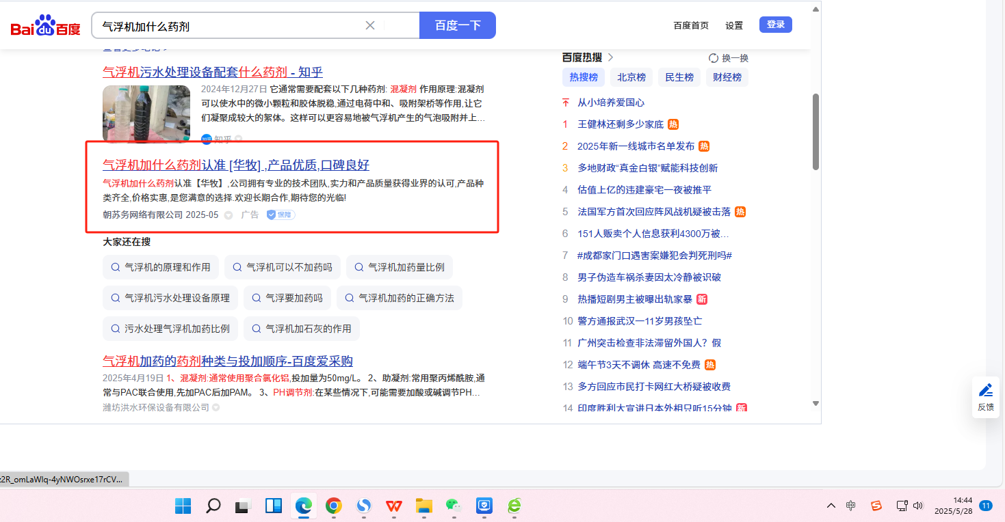Expand arrow beside 潍坊洪水环保设备有限公司
This screenshot has height=522, width=1005.
point(216,408)
